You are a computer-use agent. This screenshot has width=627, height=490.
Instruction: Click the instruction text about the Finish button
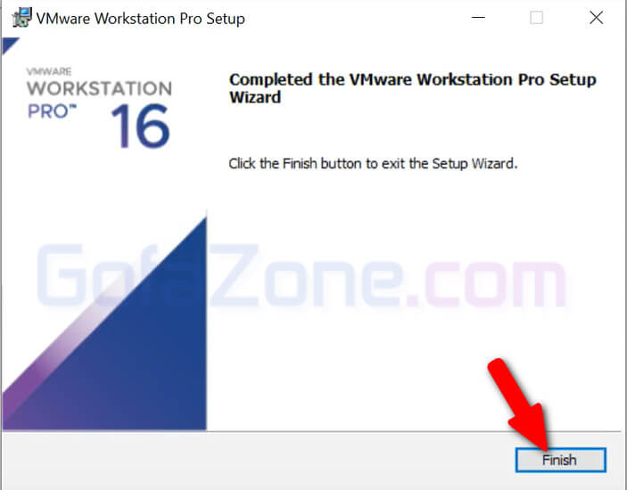[373, 163]
